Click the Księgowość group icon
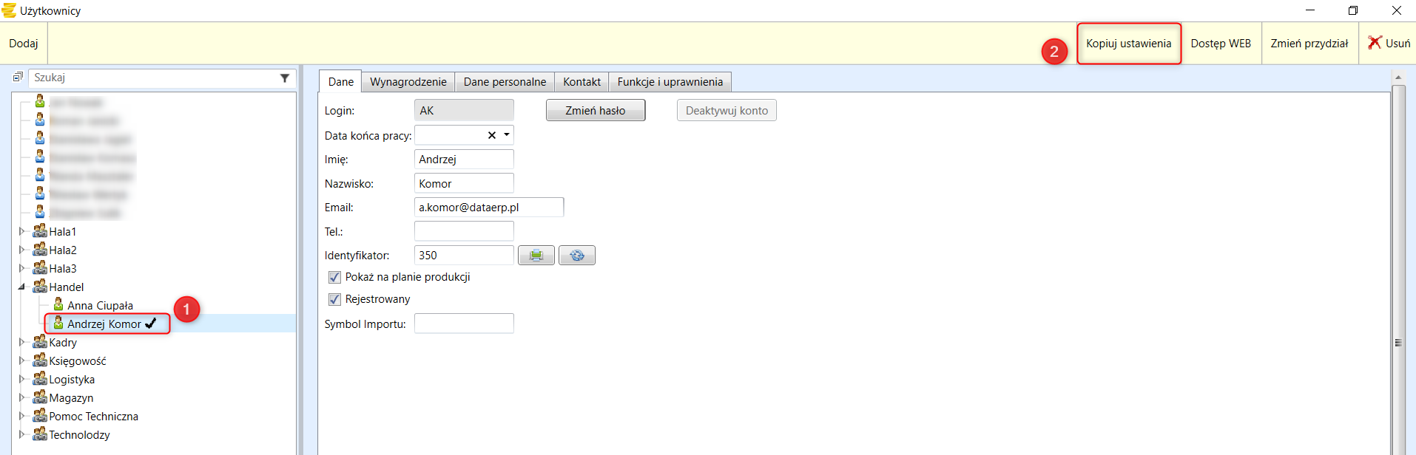This screenshot has width=1416, height=455. point(40,360)
